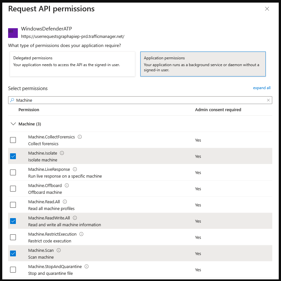Open the Machine.CollectForensics info tooltip
Screen dimensions: 281x281
click(79, 137)
